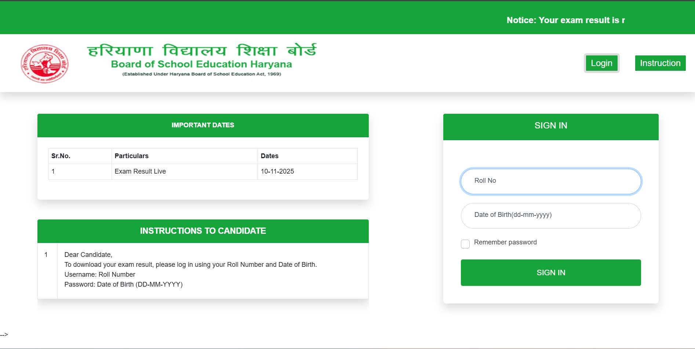Click the SIGN IN panel title
The width and height of the screenshot is (695, 349).
(550, 126)
